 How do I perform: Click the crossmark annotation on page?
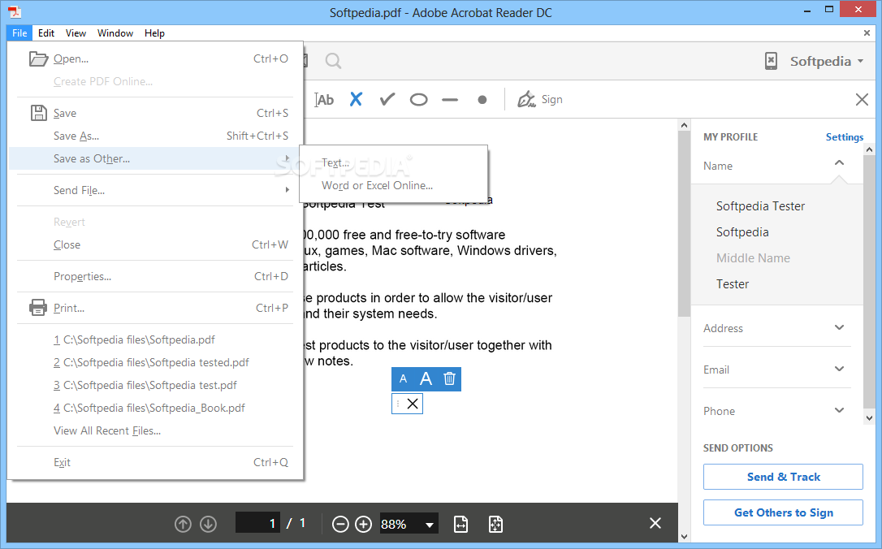pos(413,404)
